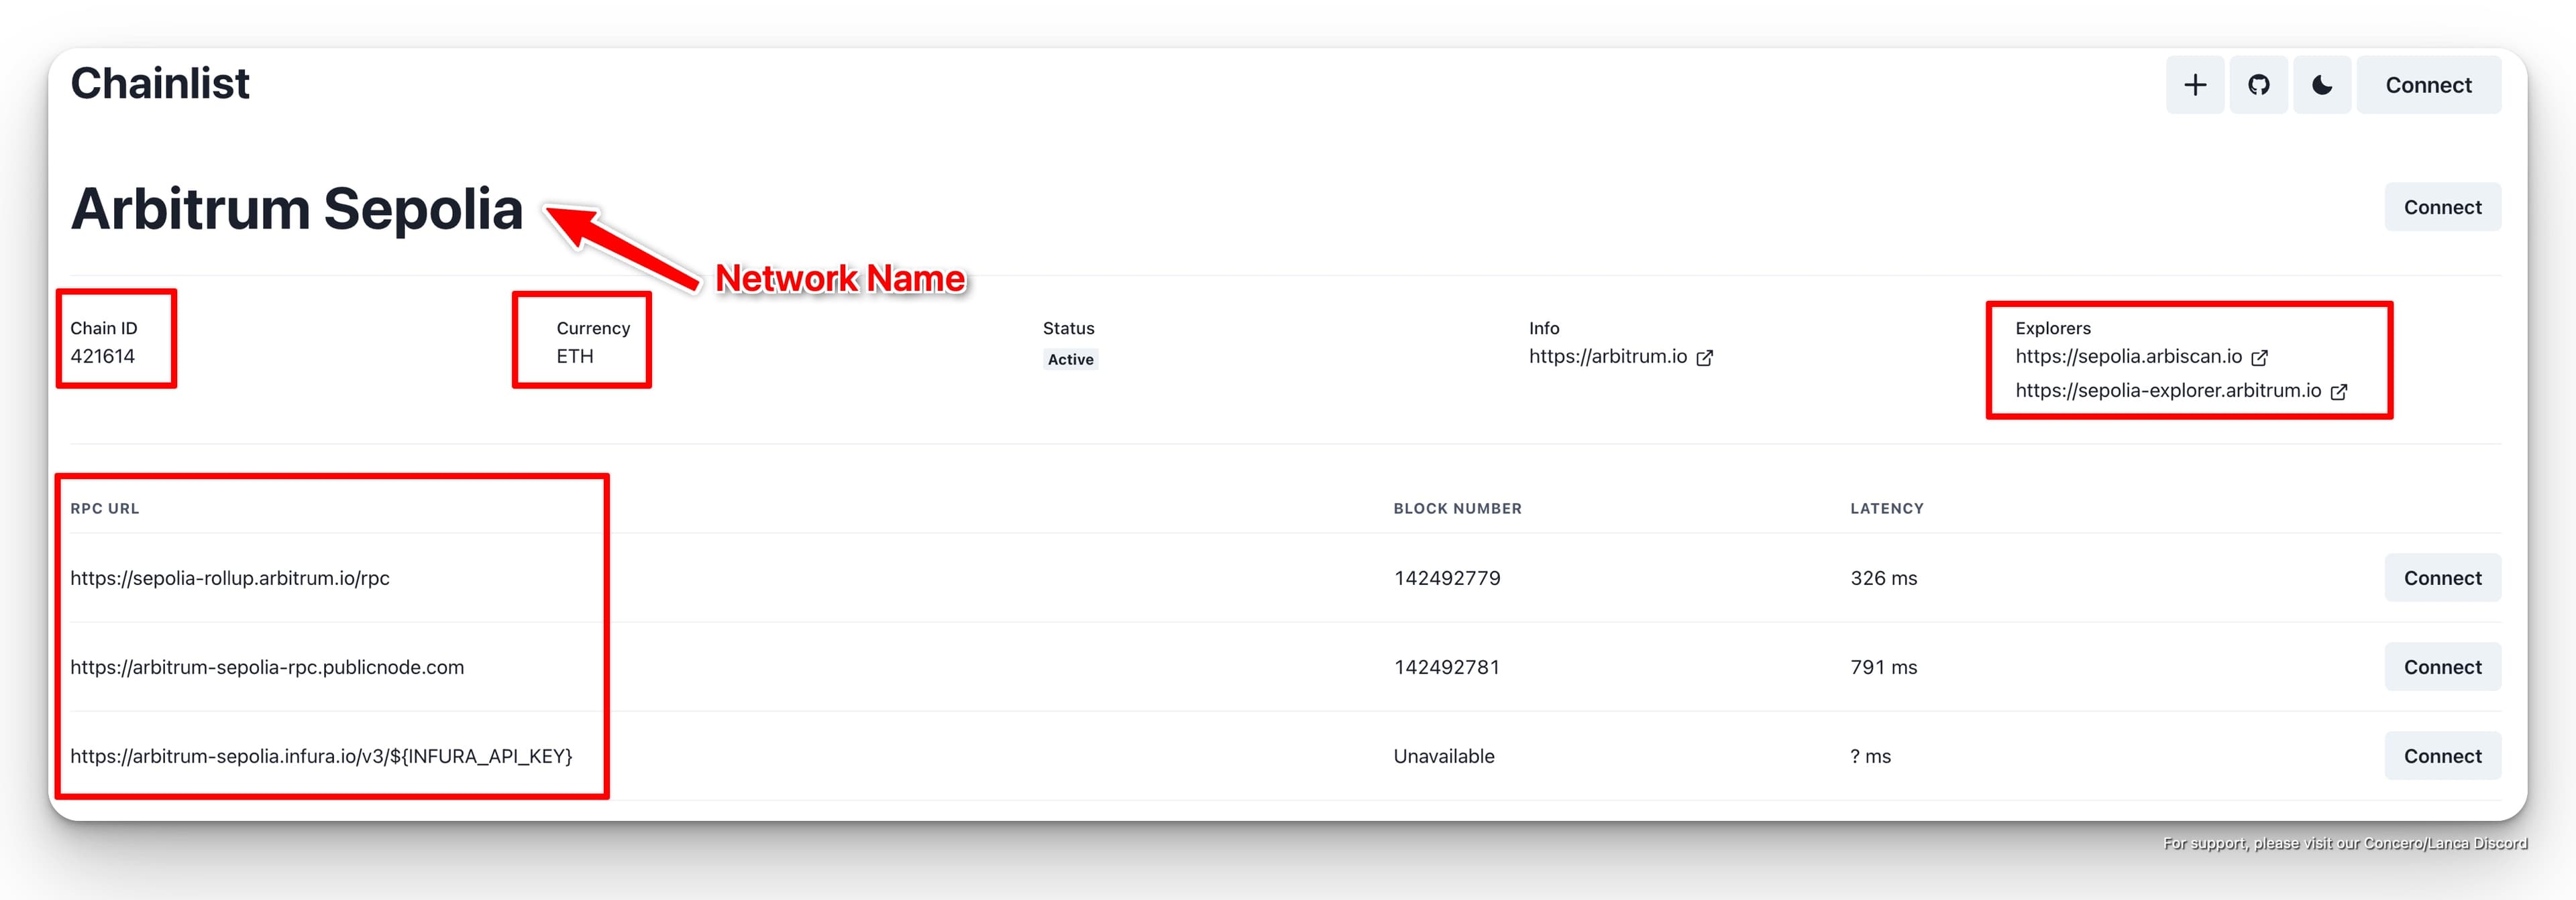The width and height of the screenshot is (2576, 900).
Task: Click the header Connect wallet button
Action: [2428, 85]
